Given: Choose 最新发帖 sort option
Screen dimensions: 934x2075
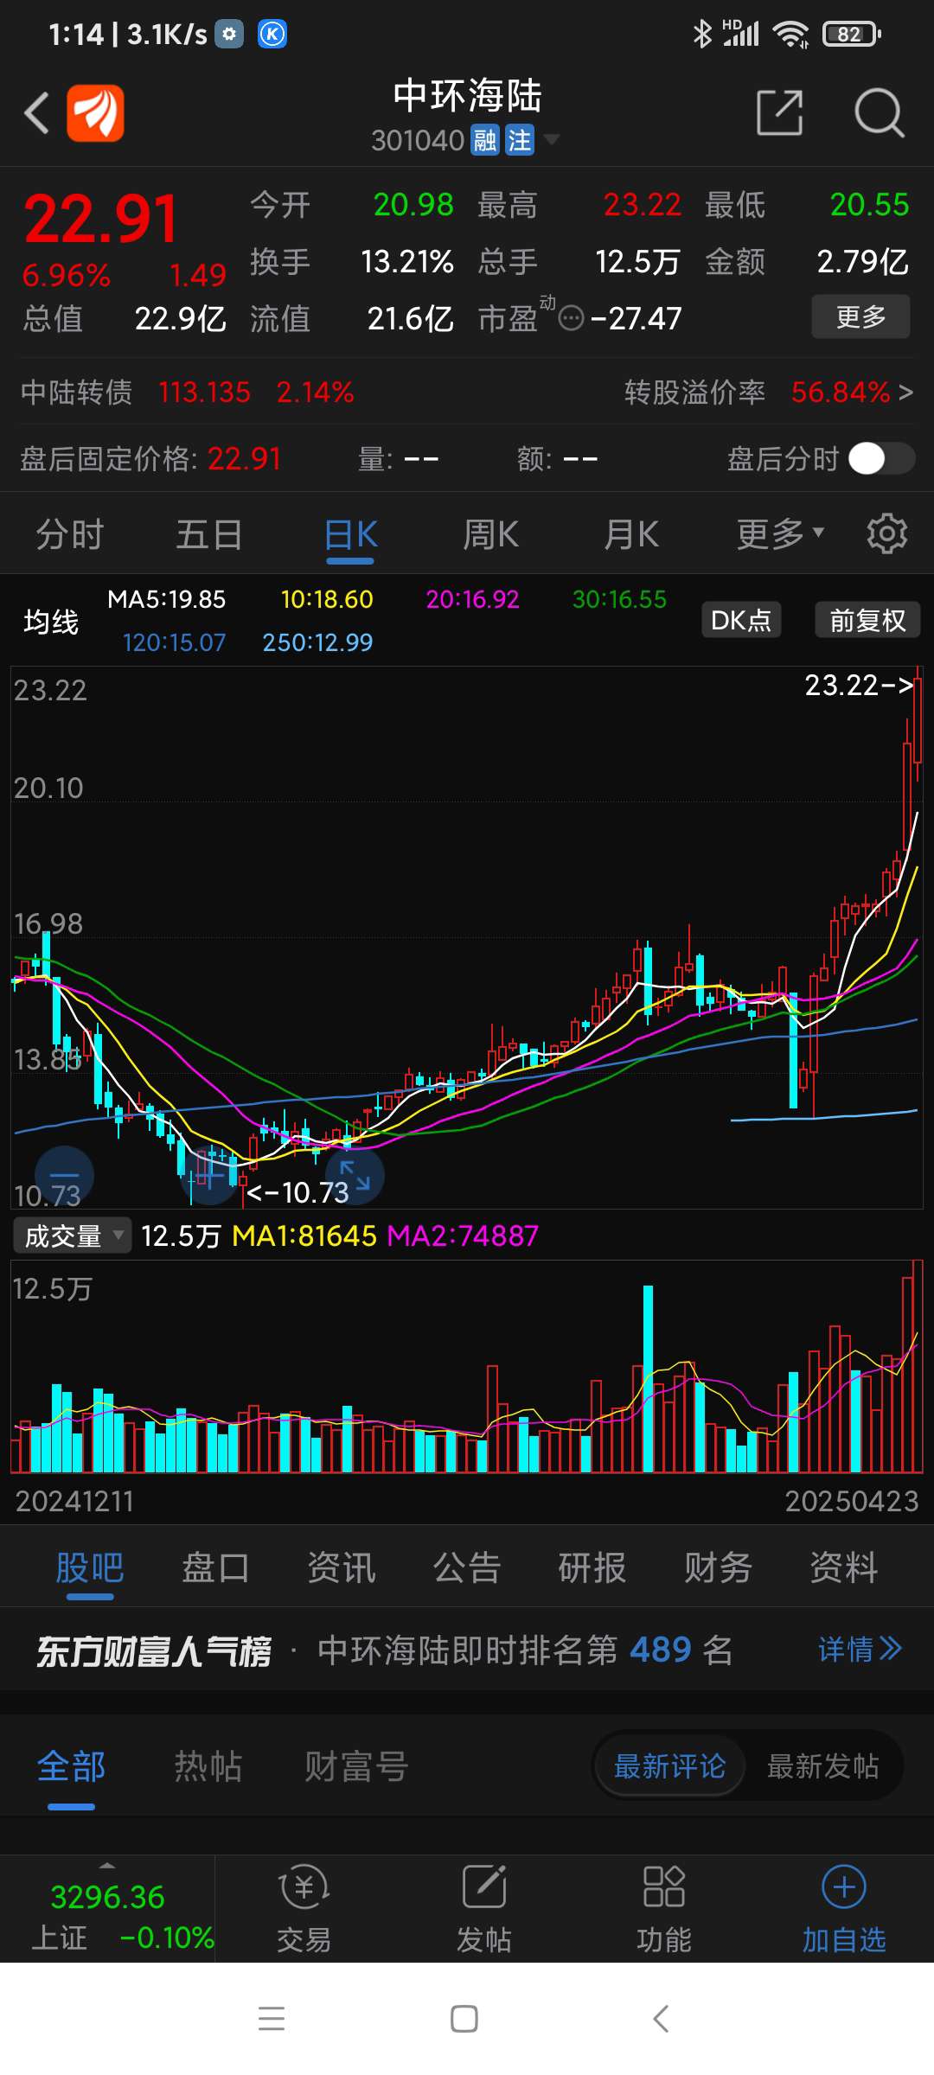Looking at the screenshot, I should tap(823, 1766).
